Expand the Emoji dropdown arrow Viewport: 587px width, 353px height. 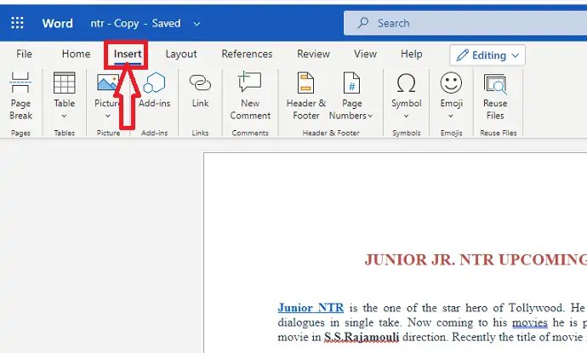(x=451, y=116)
